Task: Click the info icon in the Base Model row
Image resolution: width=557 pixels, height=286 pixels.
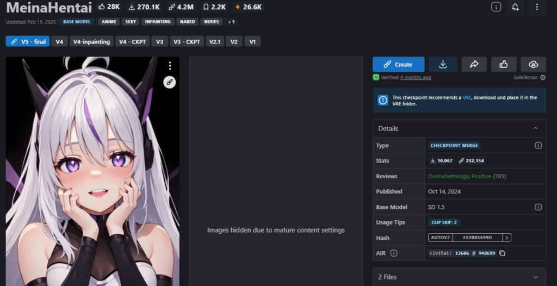Action: [x=538, y=207]
